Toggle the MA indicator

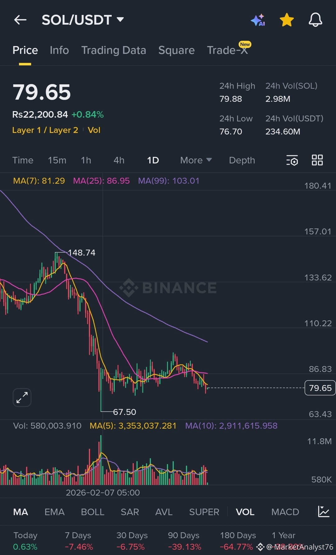[x=21, y=512]
